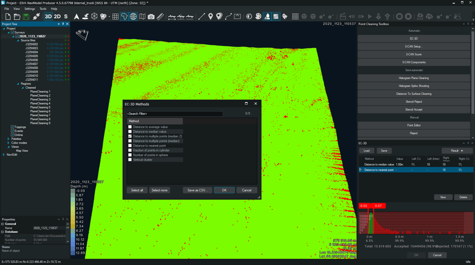Viewport: 475px width, 265px height.
Task: Expand the NaviEdit tree node
Action: [x=4, y=155]
